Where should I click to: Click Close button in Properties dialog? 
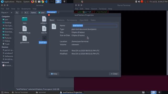[114, 74]
